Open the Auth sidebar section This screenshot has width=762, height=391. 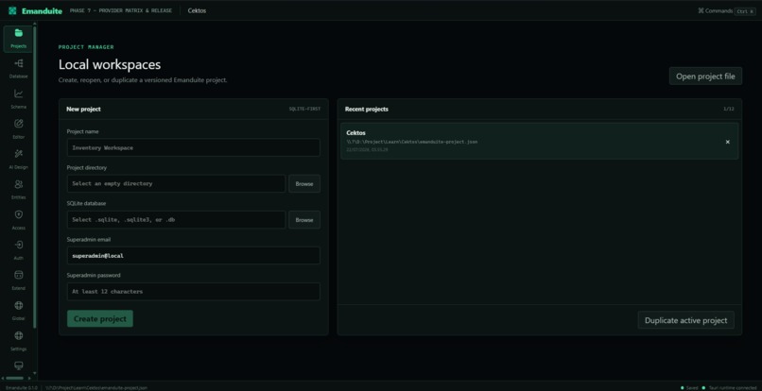[x=19, y=250]
